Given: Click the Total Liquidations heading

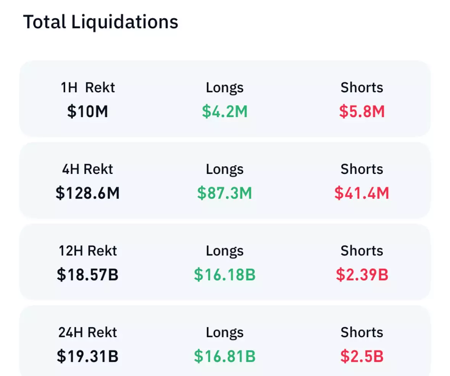Looking at the screenshot, I should 101,22.
